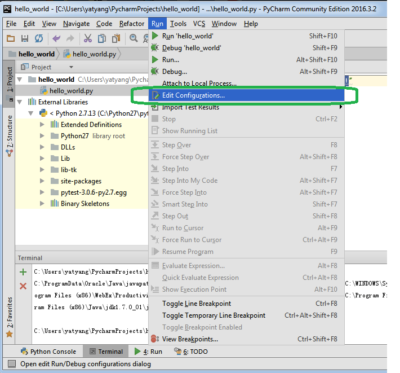Select View Breakpoints... entry
The width and height of the screenshot is (400, 373).
pos(246,339)
